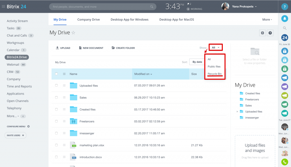Open Freelancers in My Drive tree
This screenshot has height=167, width=291.
252,99
